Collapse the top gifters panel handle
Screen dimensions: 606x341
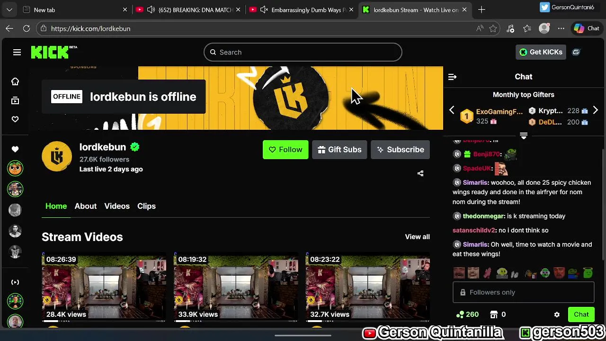point(524,136)
